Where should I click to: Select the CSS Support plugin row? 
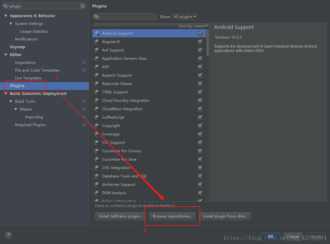pyautogui.click(x=149, y=143)
